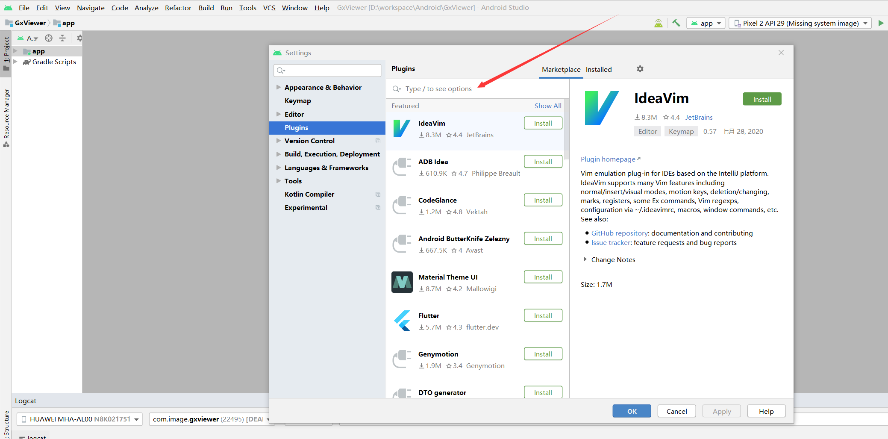This screenshot has width=888, height=439.
Task: Click the scroll-from-source target icon in Project panel
Action: [49, 38]
